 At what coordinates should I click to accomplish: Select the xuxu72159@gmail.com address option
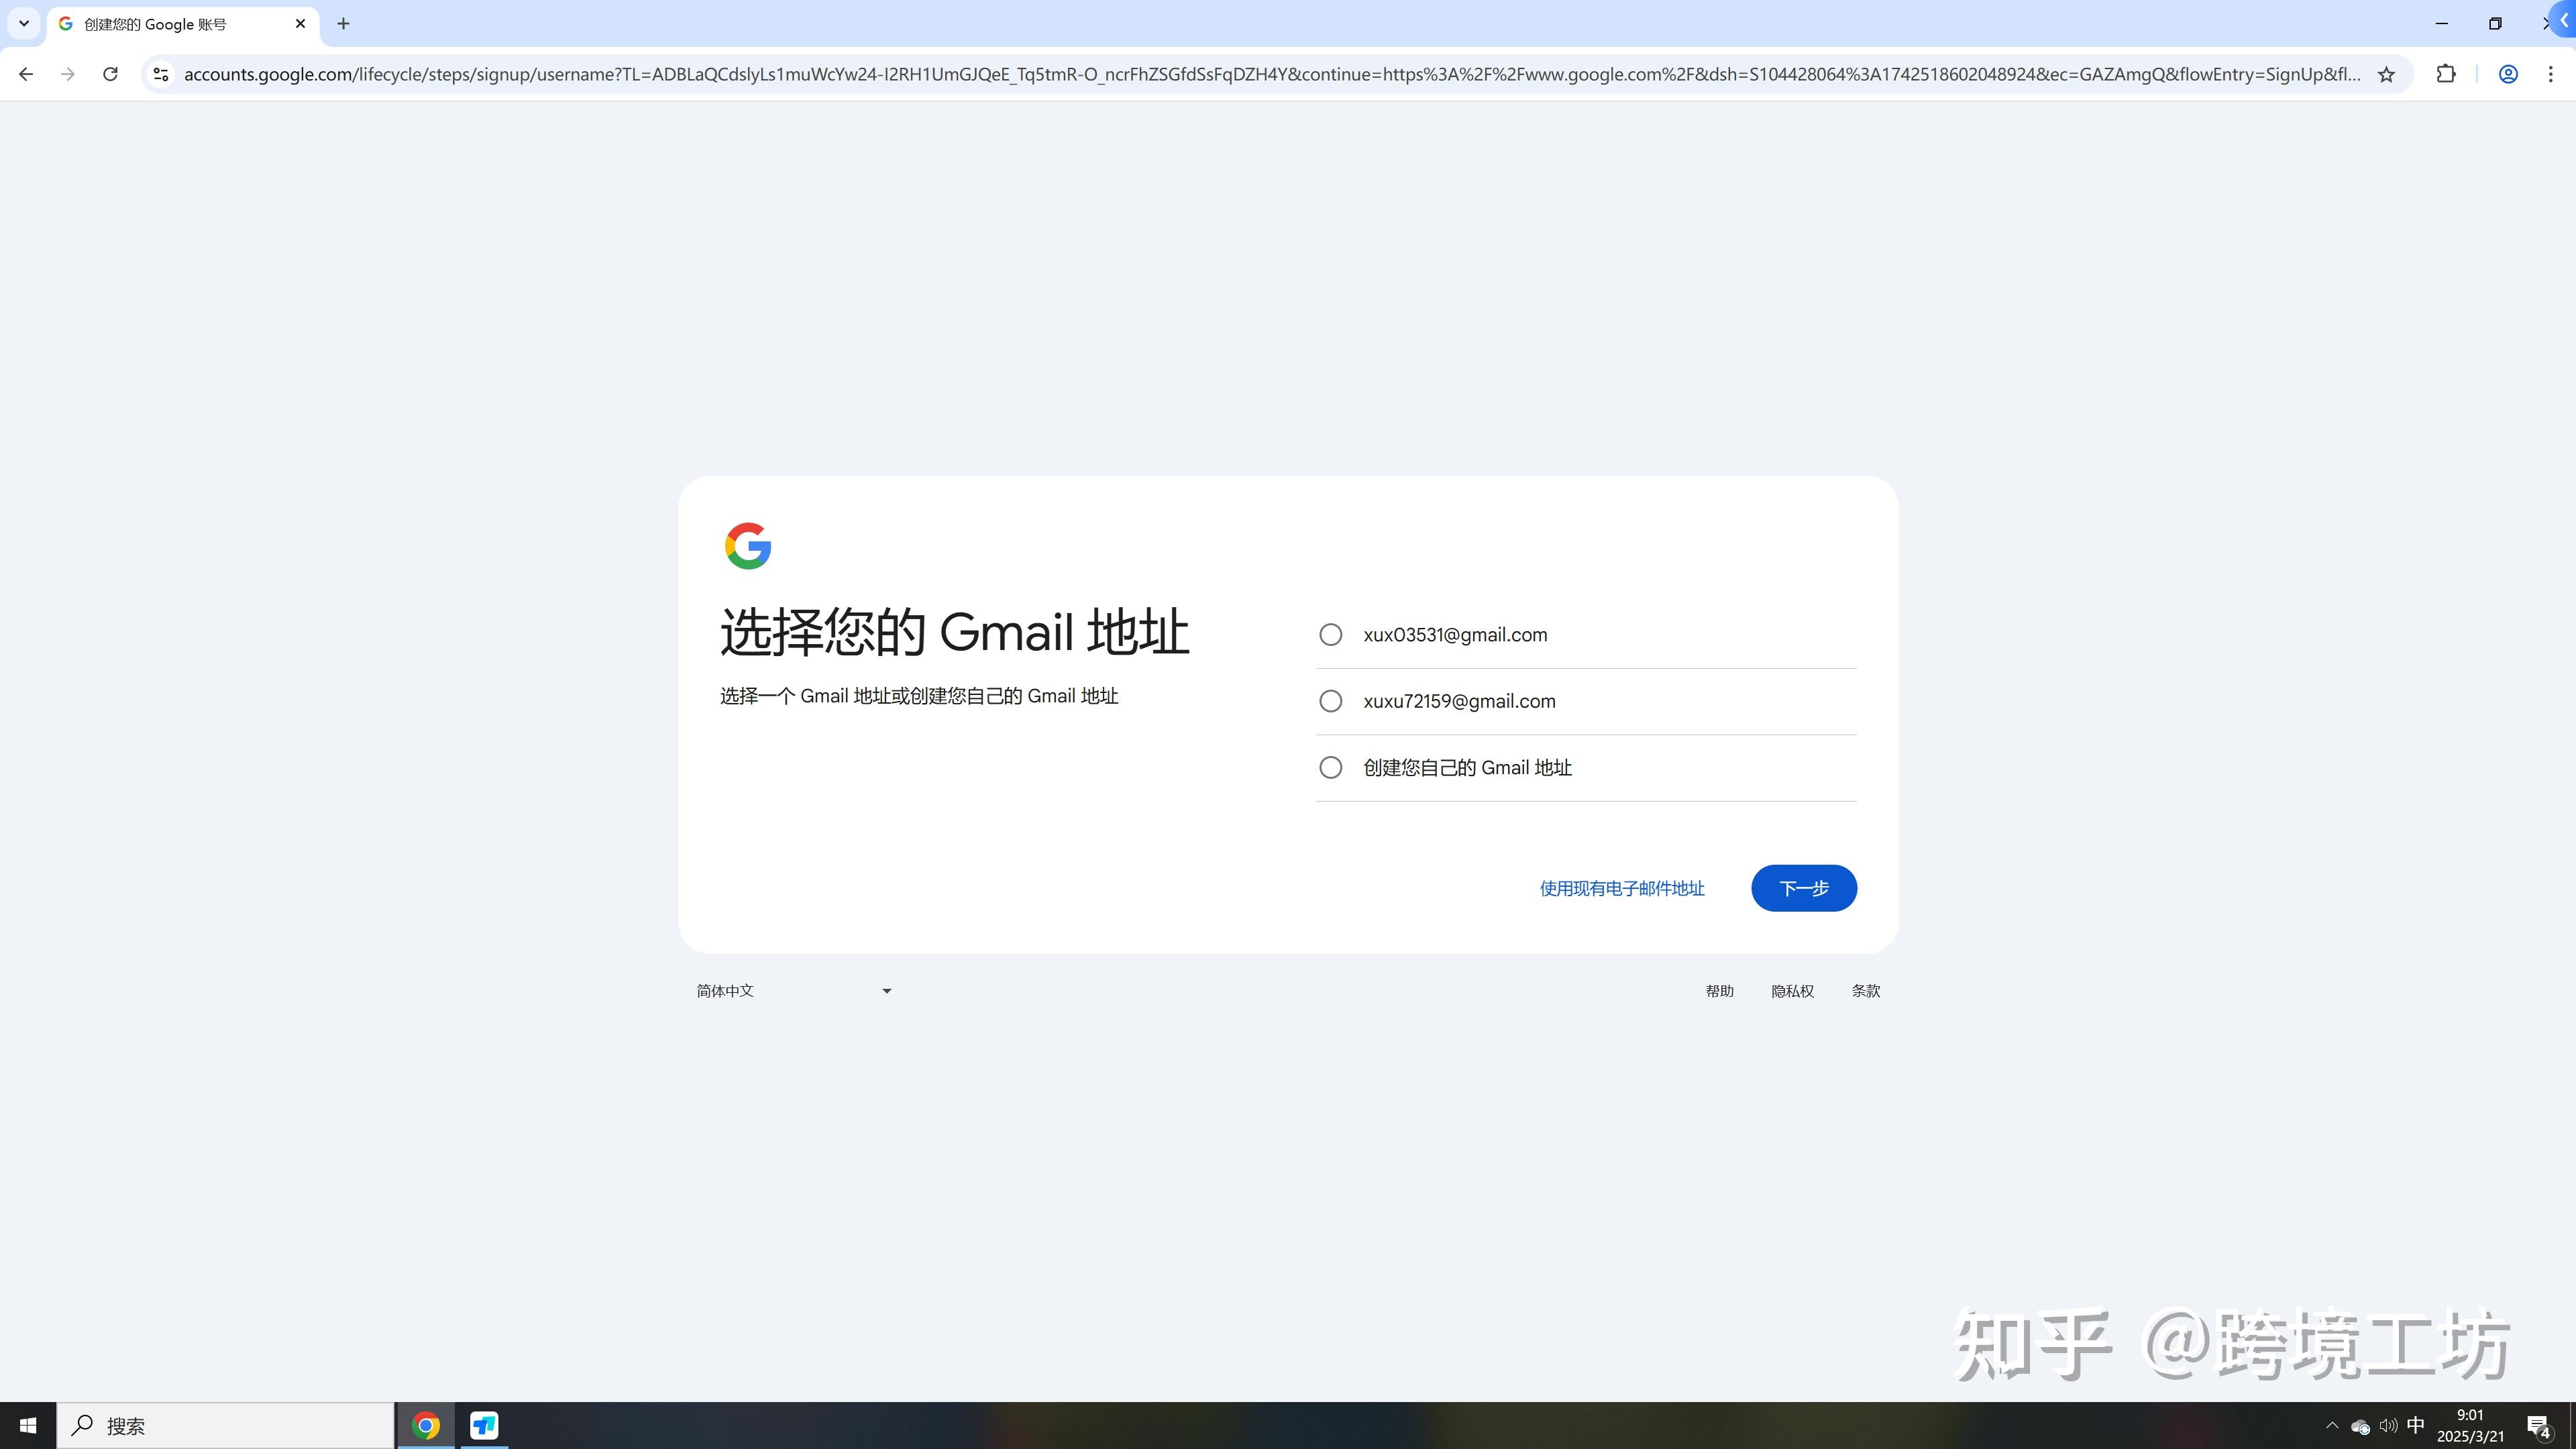(1330, 701)
